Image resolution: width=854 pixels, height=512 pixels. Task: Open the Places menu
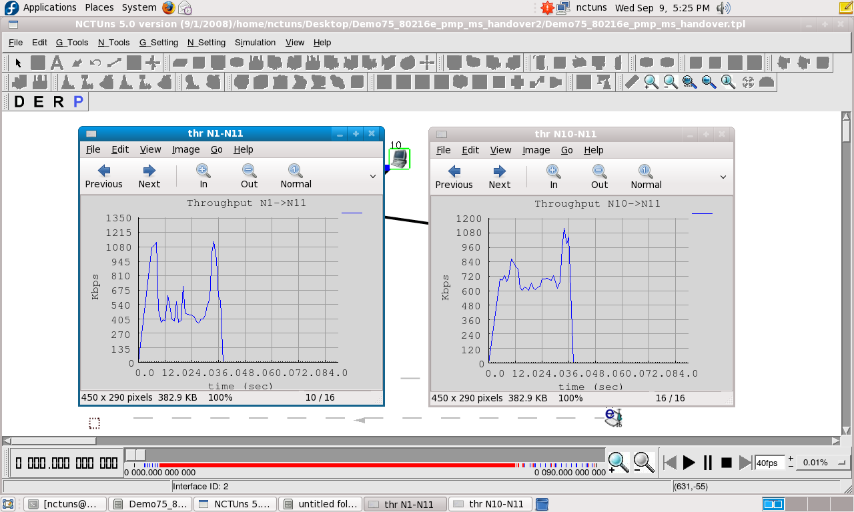tap(99, 7)
